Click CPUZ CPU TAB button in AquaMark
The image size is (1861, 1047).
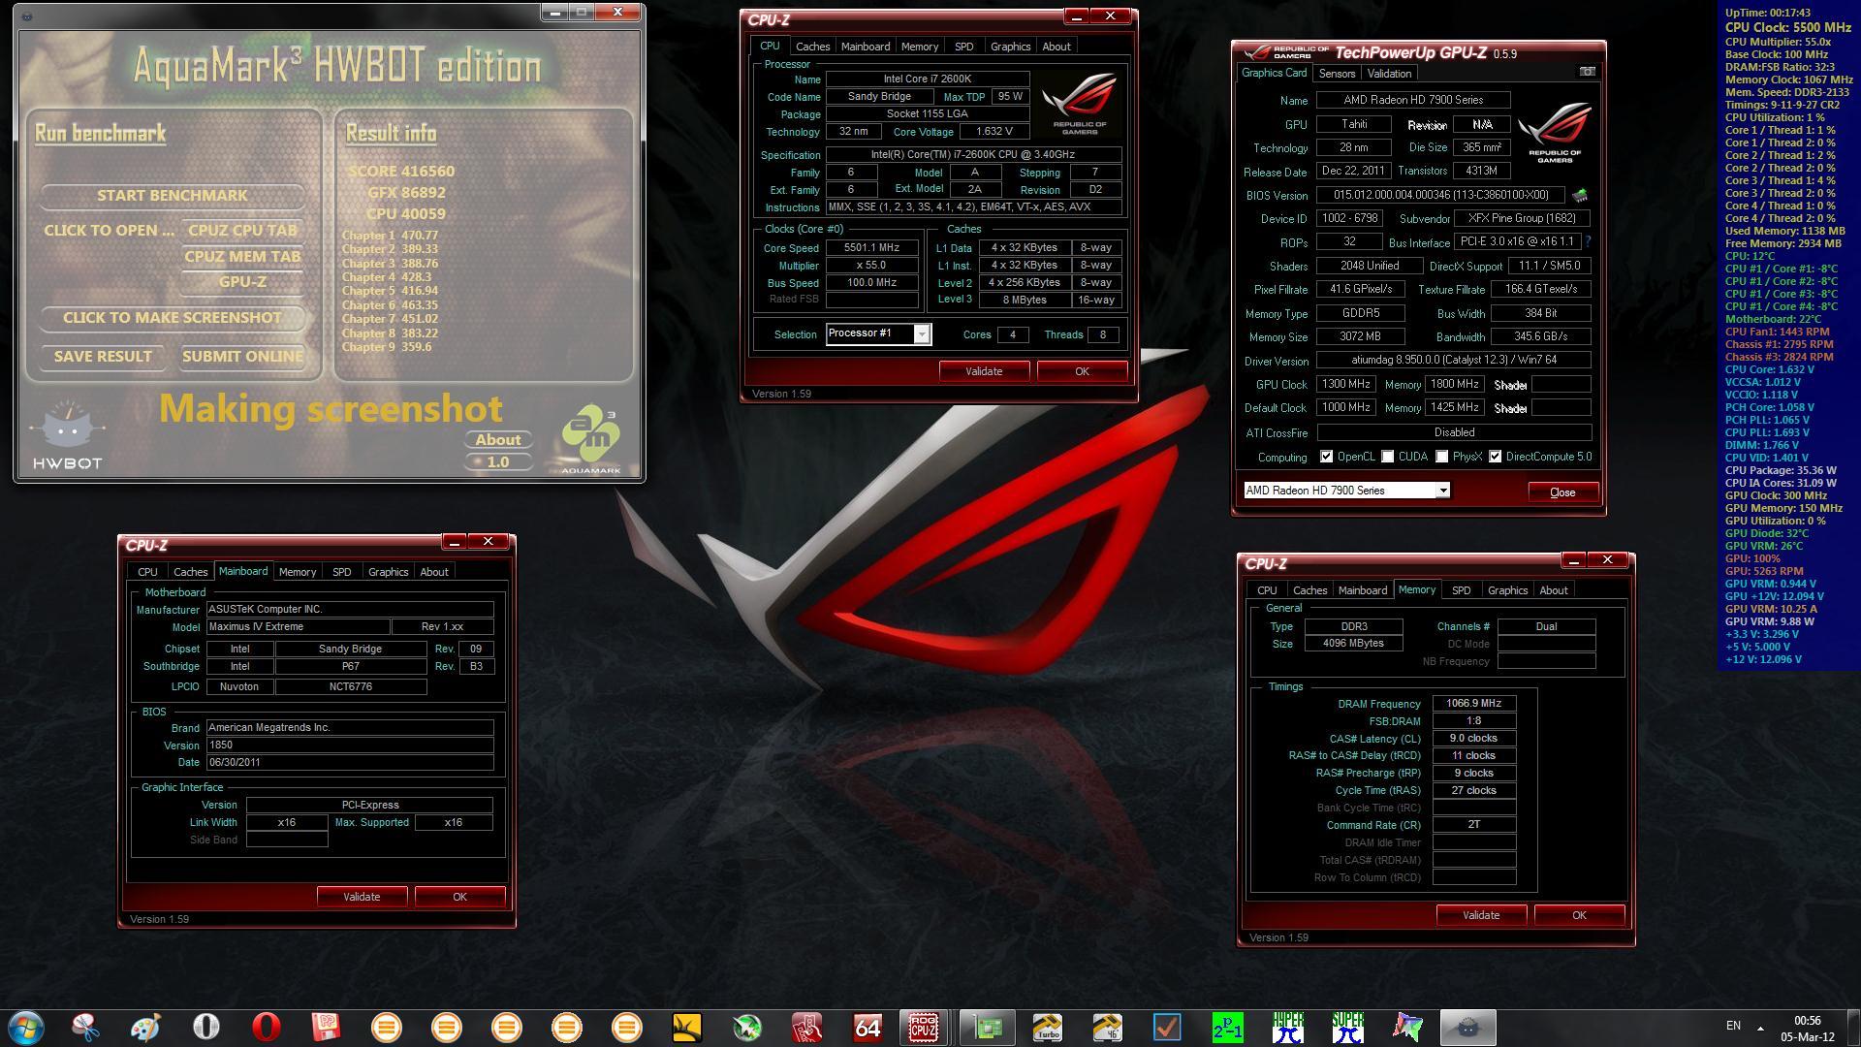point(242,231)
